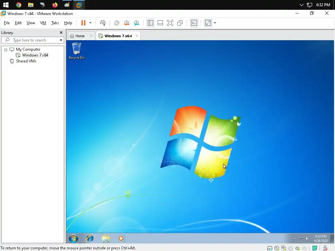Open the Tabs menu
This screenshot has width=335, height=251.
coord(55,23)
